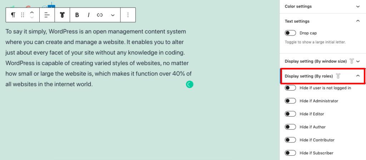
Task: Click the drag handle dots icon
Action: [23, 15]
